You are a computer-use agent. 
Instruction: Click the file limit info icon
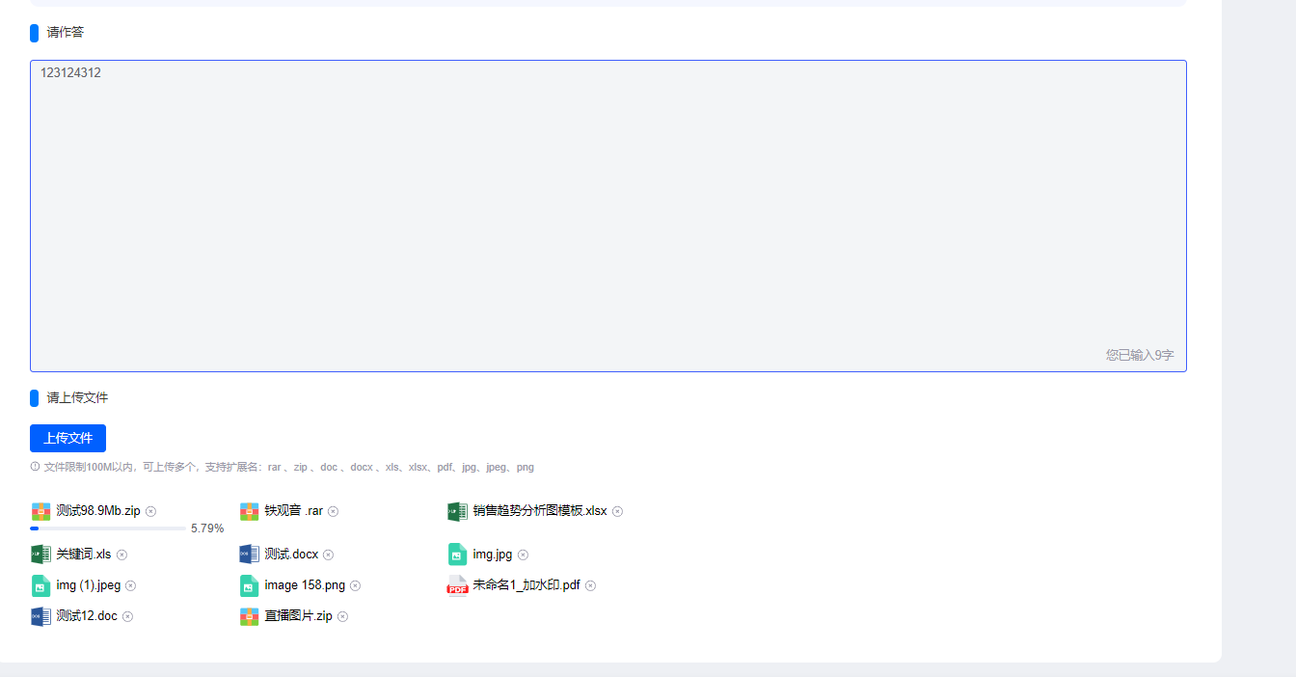coord(35,467)
